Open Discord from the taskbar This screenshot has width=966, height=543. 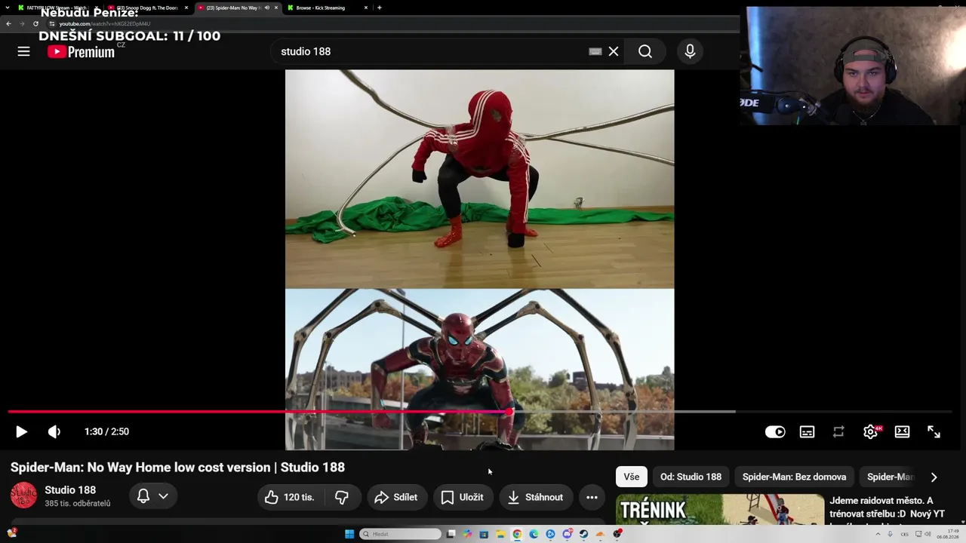567,534
